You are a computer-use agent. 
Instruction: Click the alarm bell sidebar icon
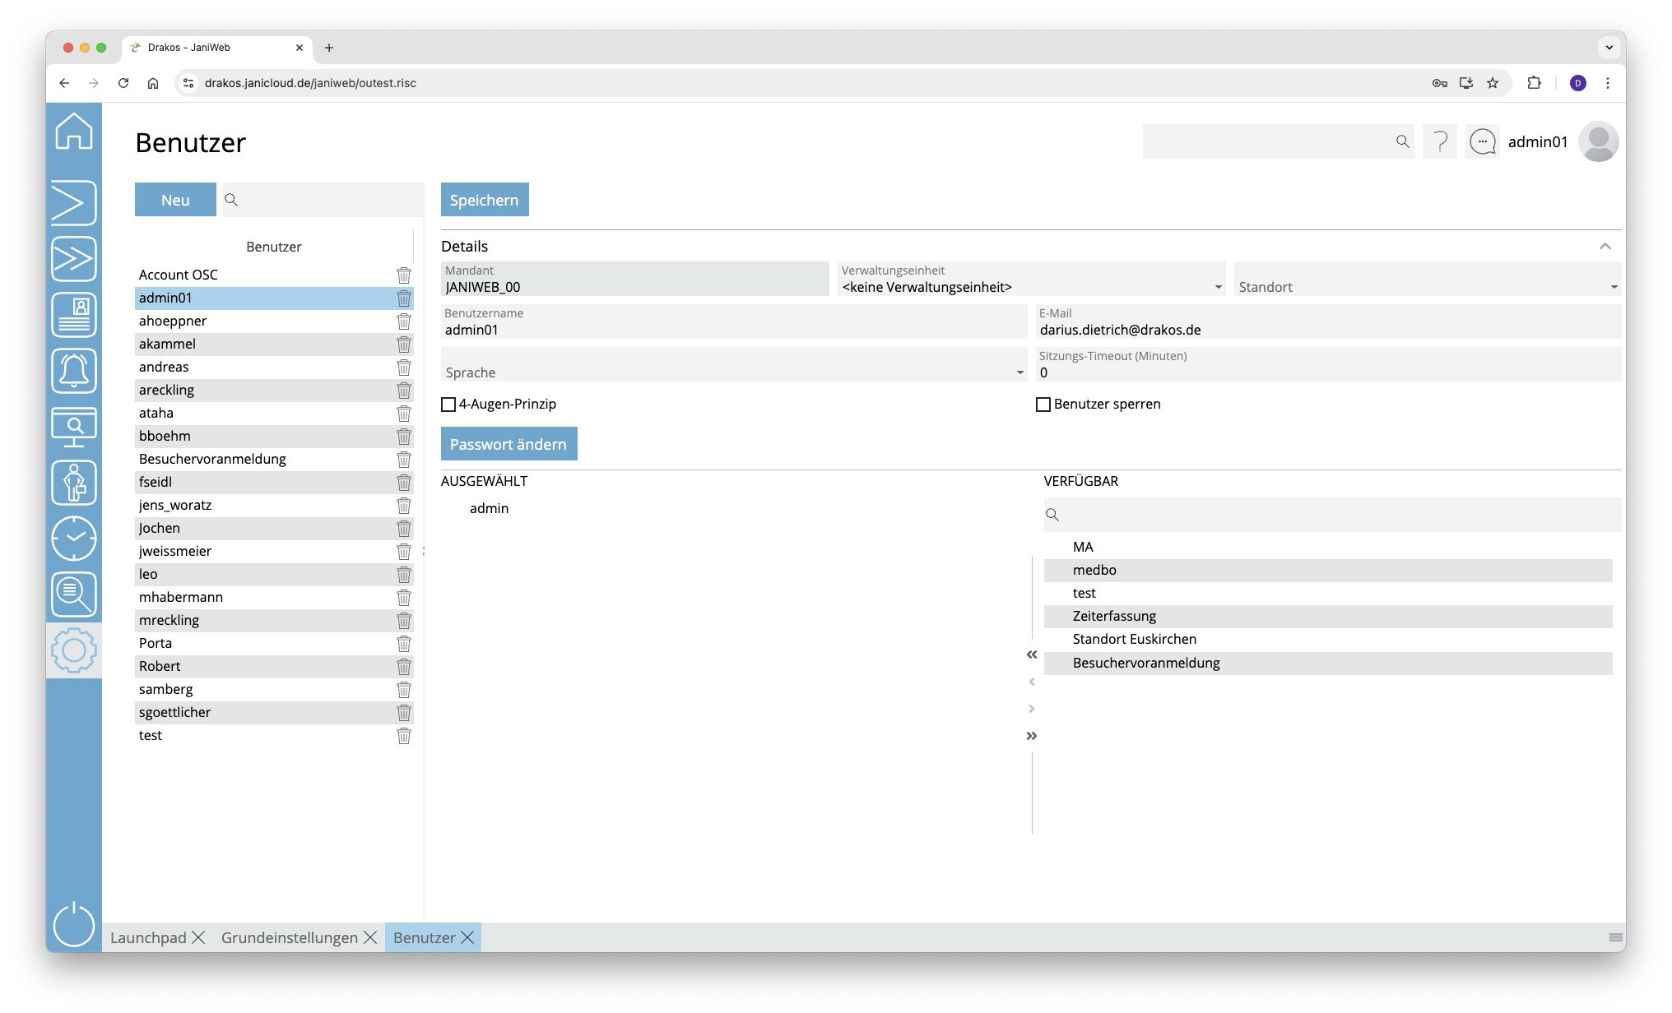[74, 371]
